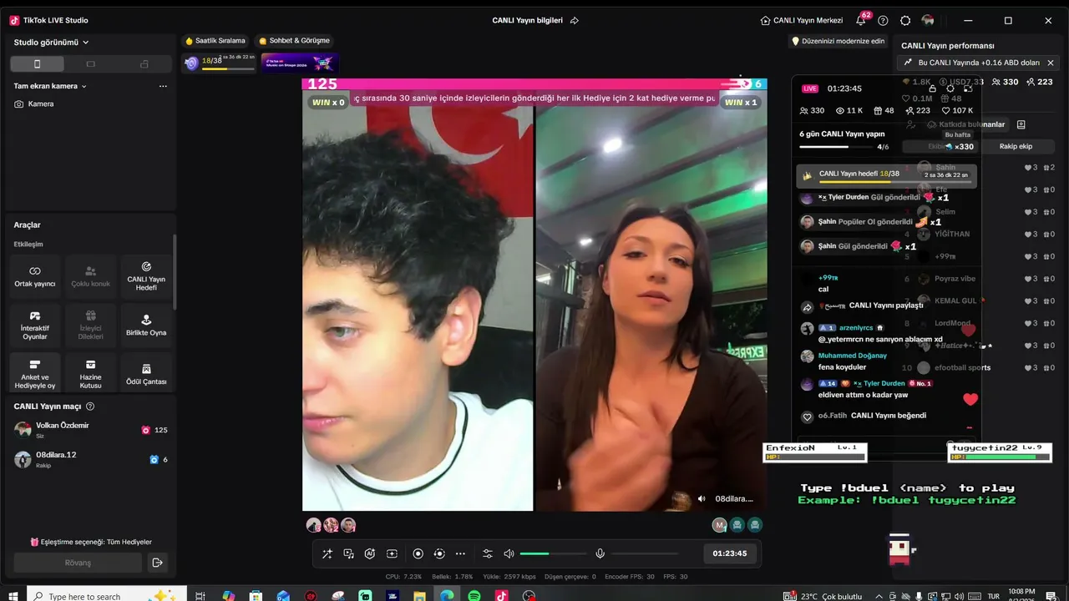
Task: Open the audio mixer settings icon
Action: [488, 553]
